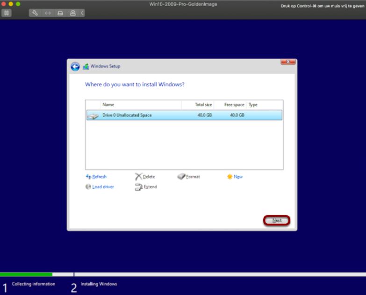Click the macOS yellow minimize button
The height and width of the screenshot is (295, 366).
(11, 4)
